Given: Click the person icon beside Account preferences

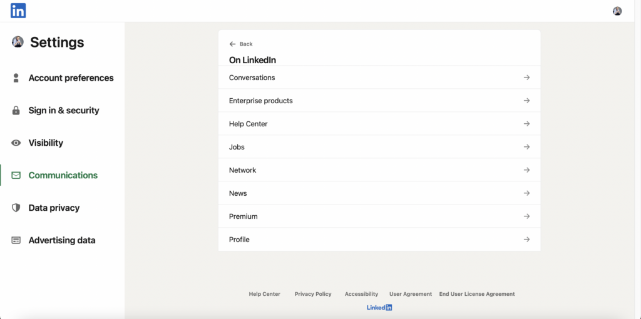Looking at the screenshot, I should [x=16, y=78].
